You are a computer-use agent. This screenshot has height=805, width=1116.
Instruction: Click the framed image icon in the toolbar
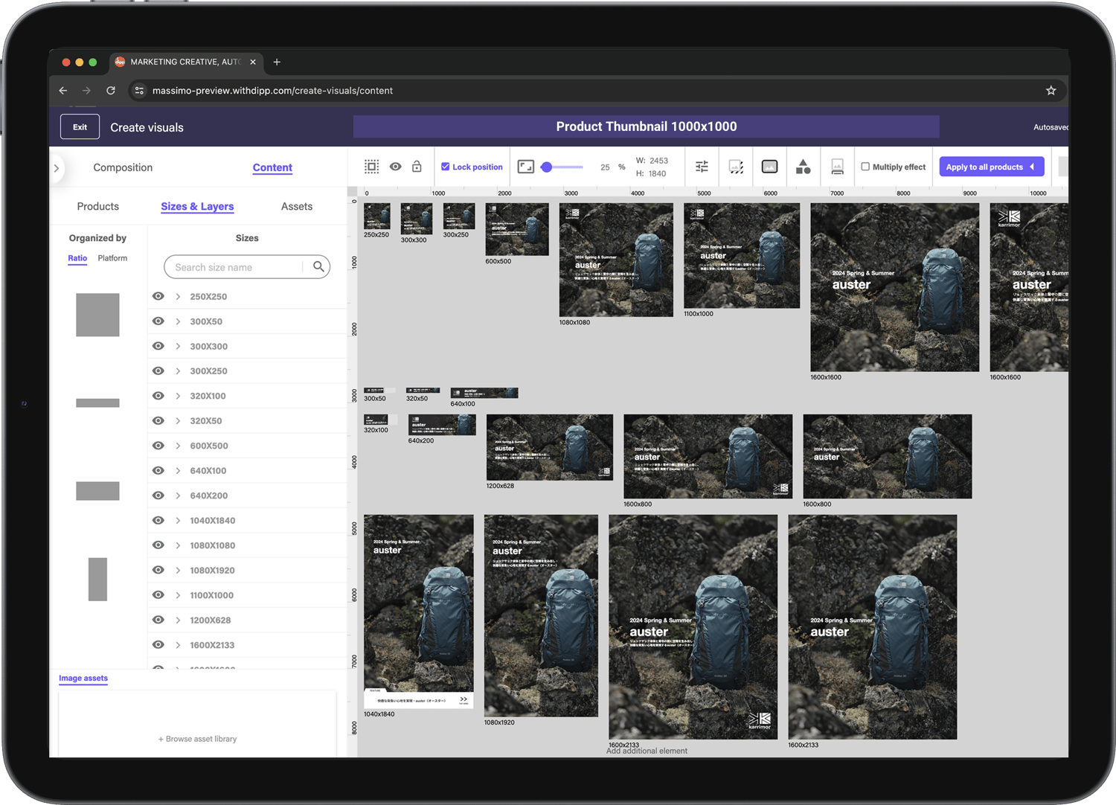pyautogui.click(x=769, y=167)
